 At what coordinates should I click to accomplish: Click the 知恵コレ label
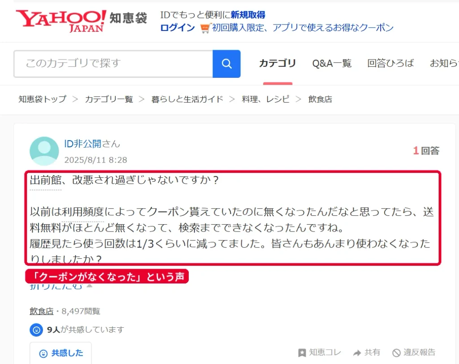click(325, 352)
